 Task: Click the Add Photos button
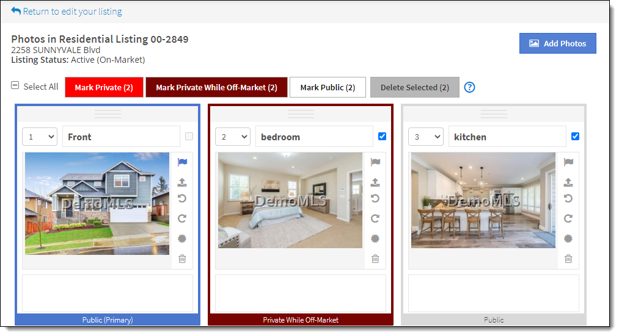click(x=557, y=43)
